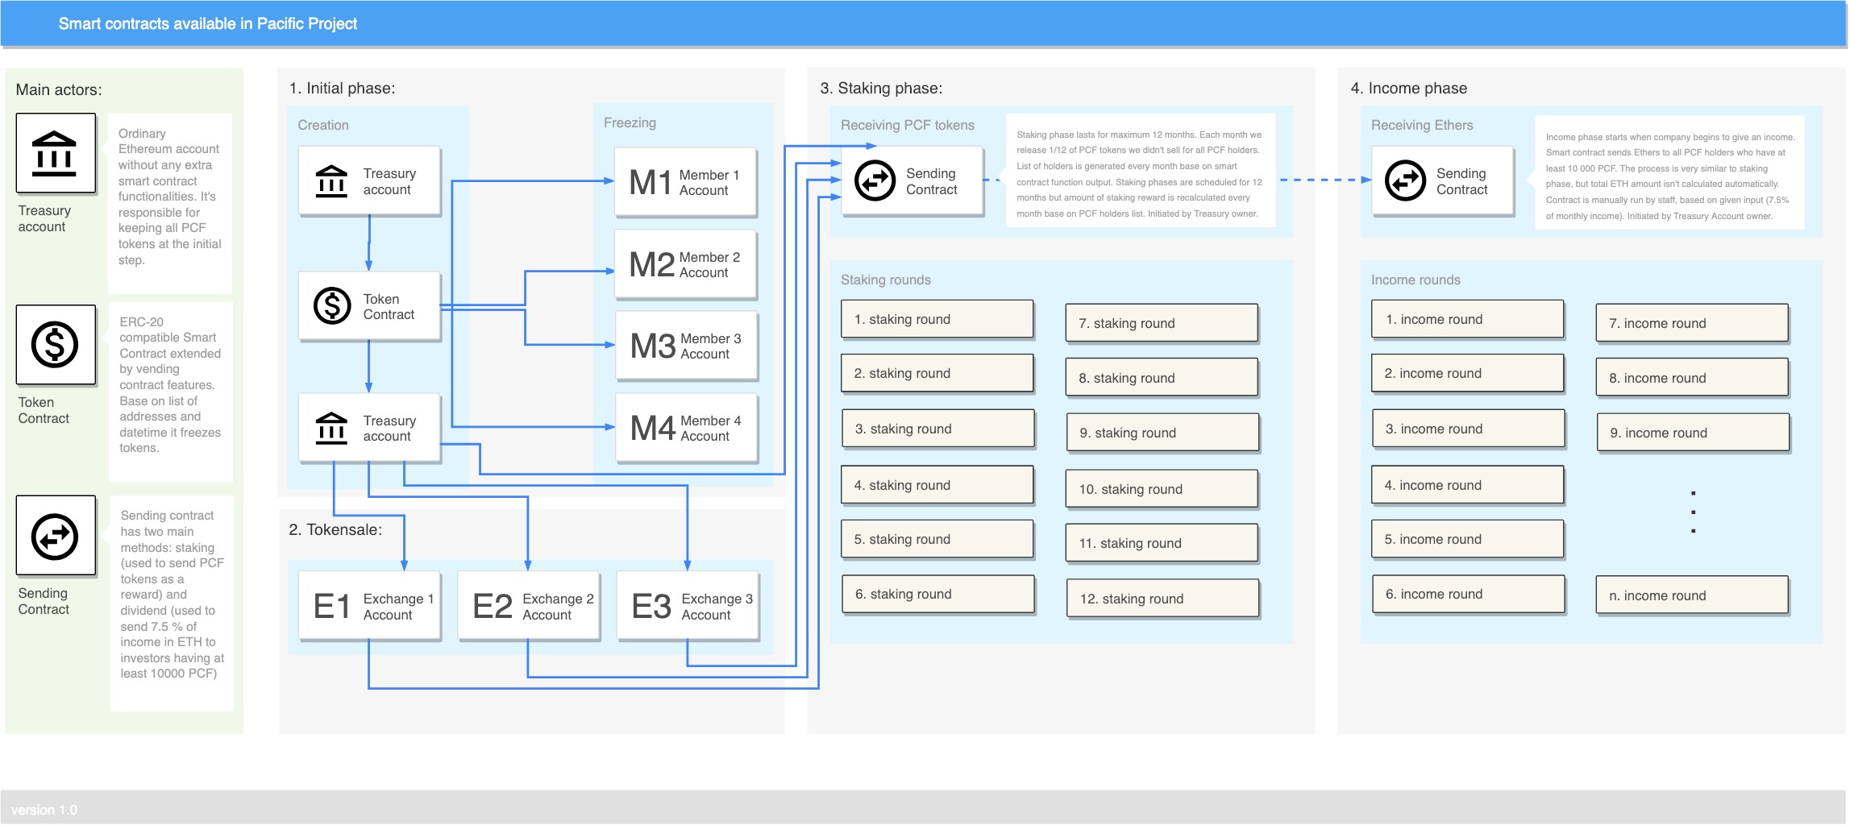Viewport: 1850px width, 825px height.
Task: Select the '1. staking round' box
Action: pos(937,319)
